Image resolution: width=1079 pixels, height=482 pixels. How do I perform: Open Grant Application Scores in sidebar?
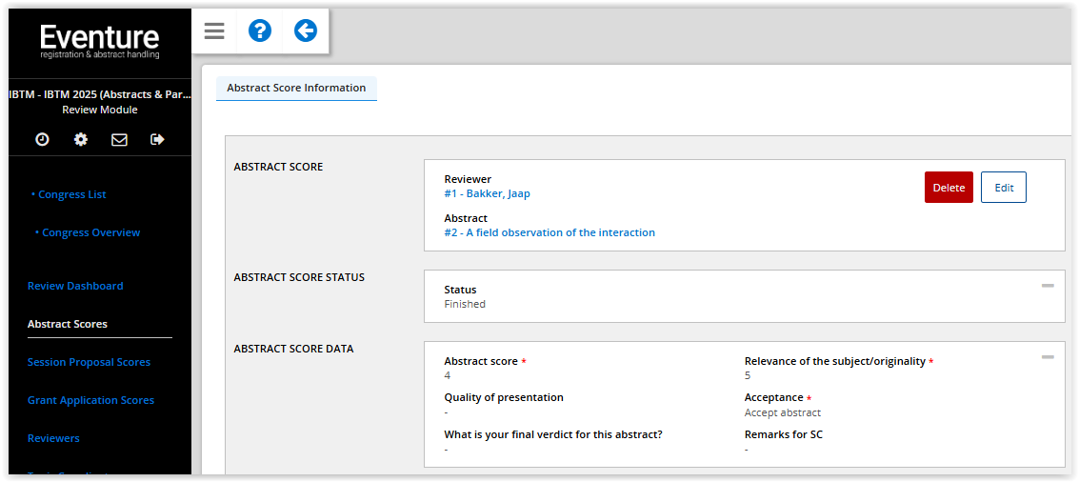tap(90, 400)
